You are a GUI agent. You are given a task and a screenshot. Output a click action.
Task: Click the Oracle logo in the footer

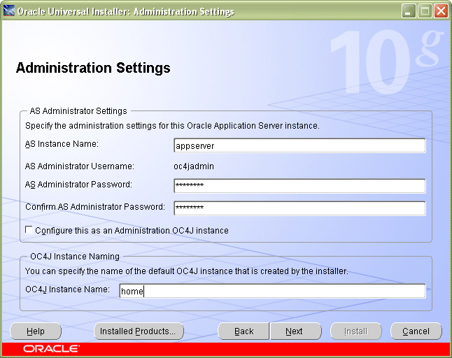click(x=51, y=349)
